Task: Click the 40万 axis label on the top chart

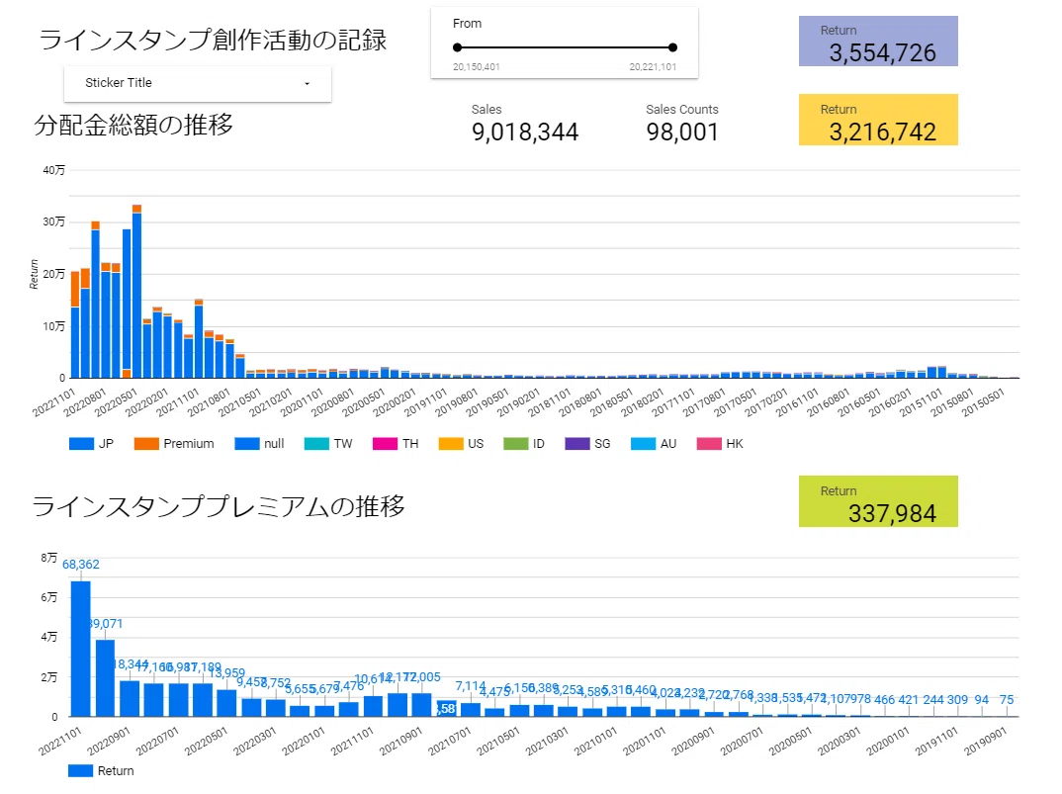Action: click(54, 170)
